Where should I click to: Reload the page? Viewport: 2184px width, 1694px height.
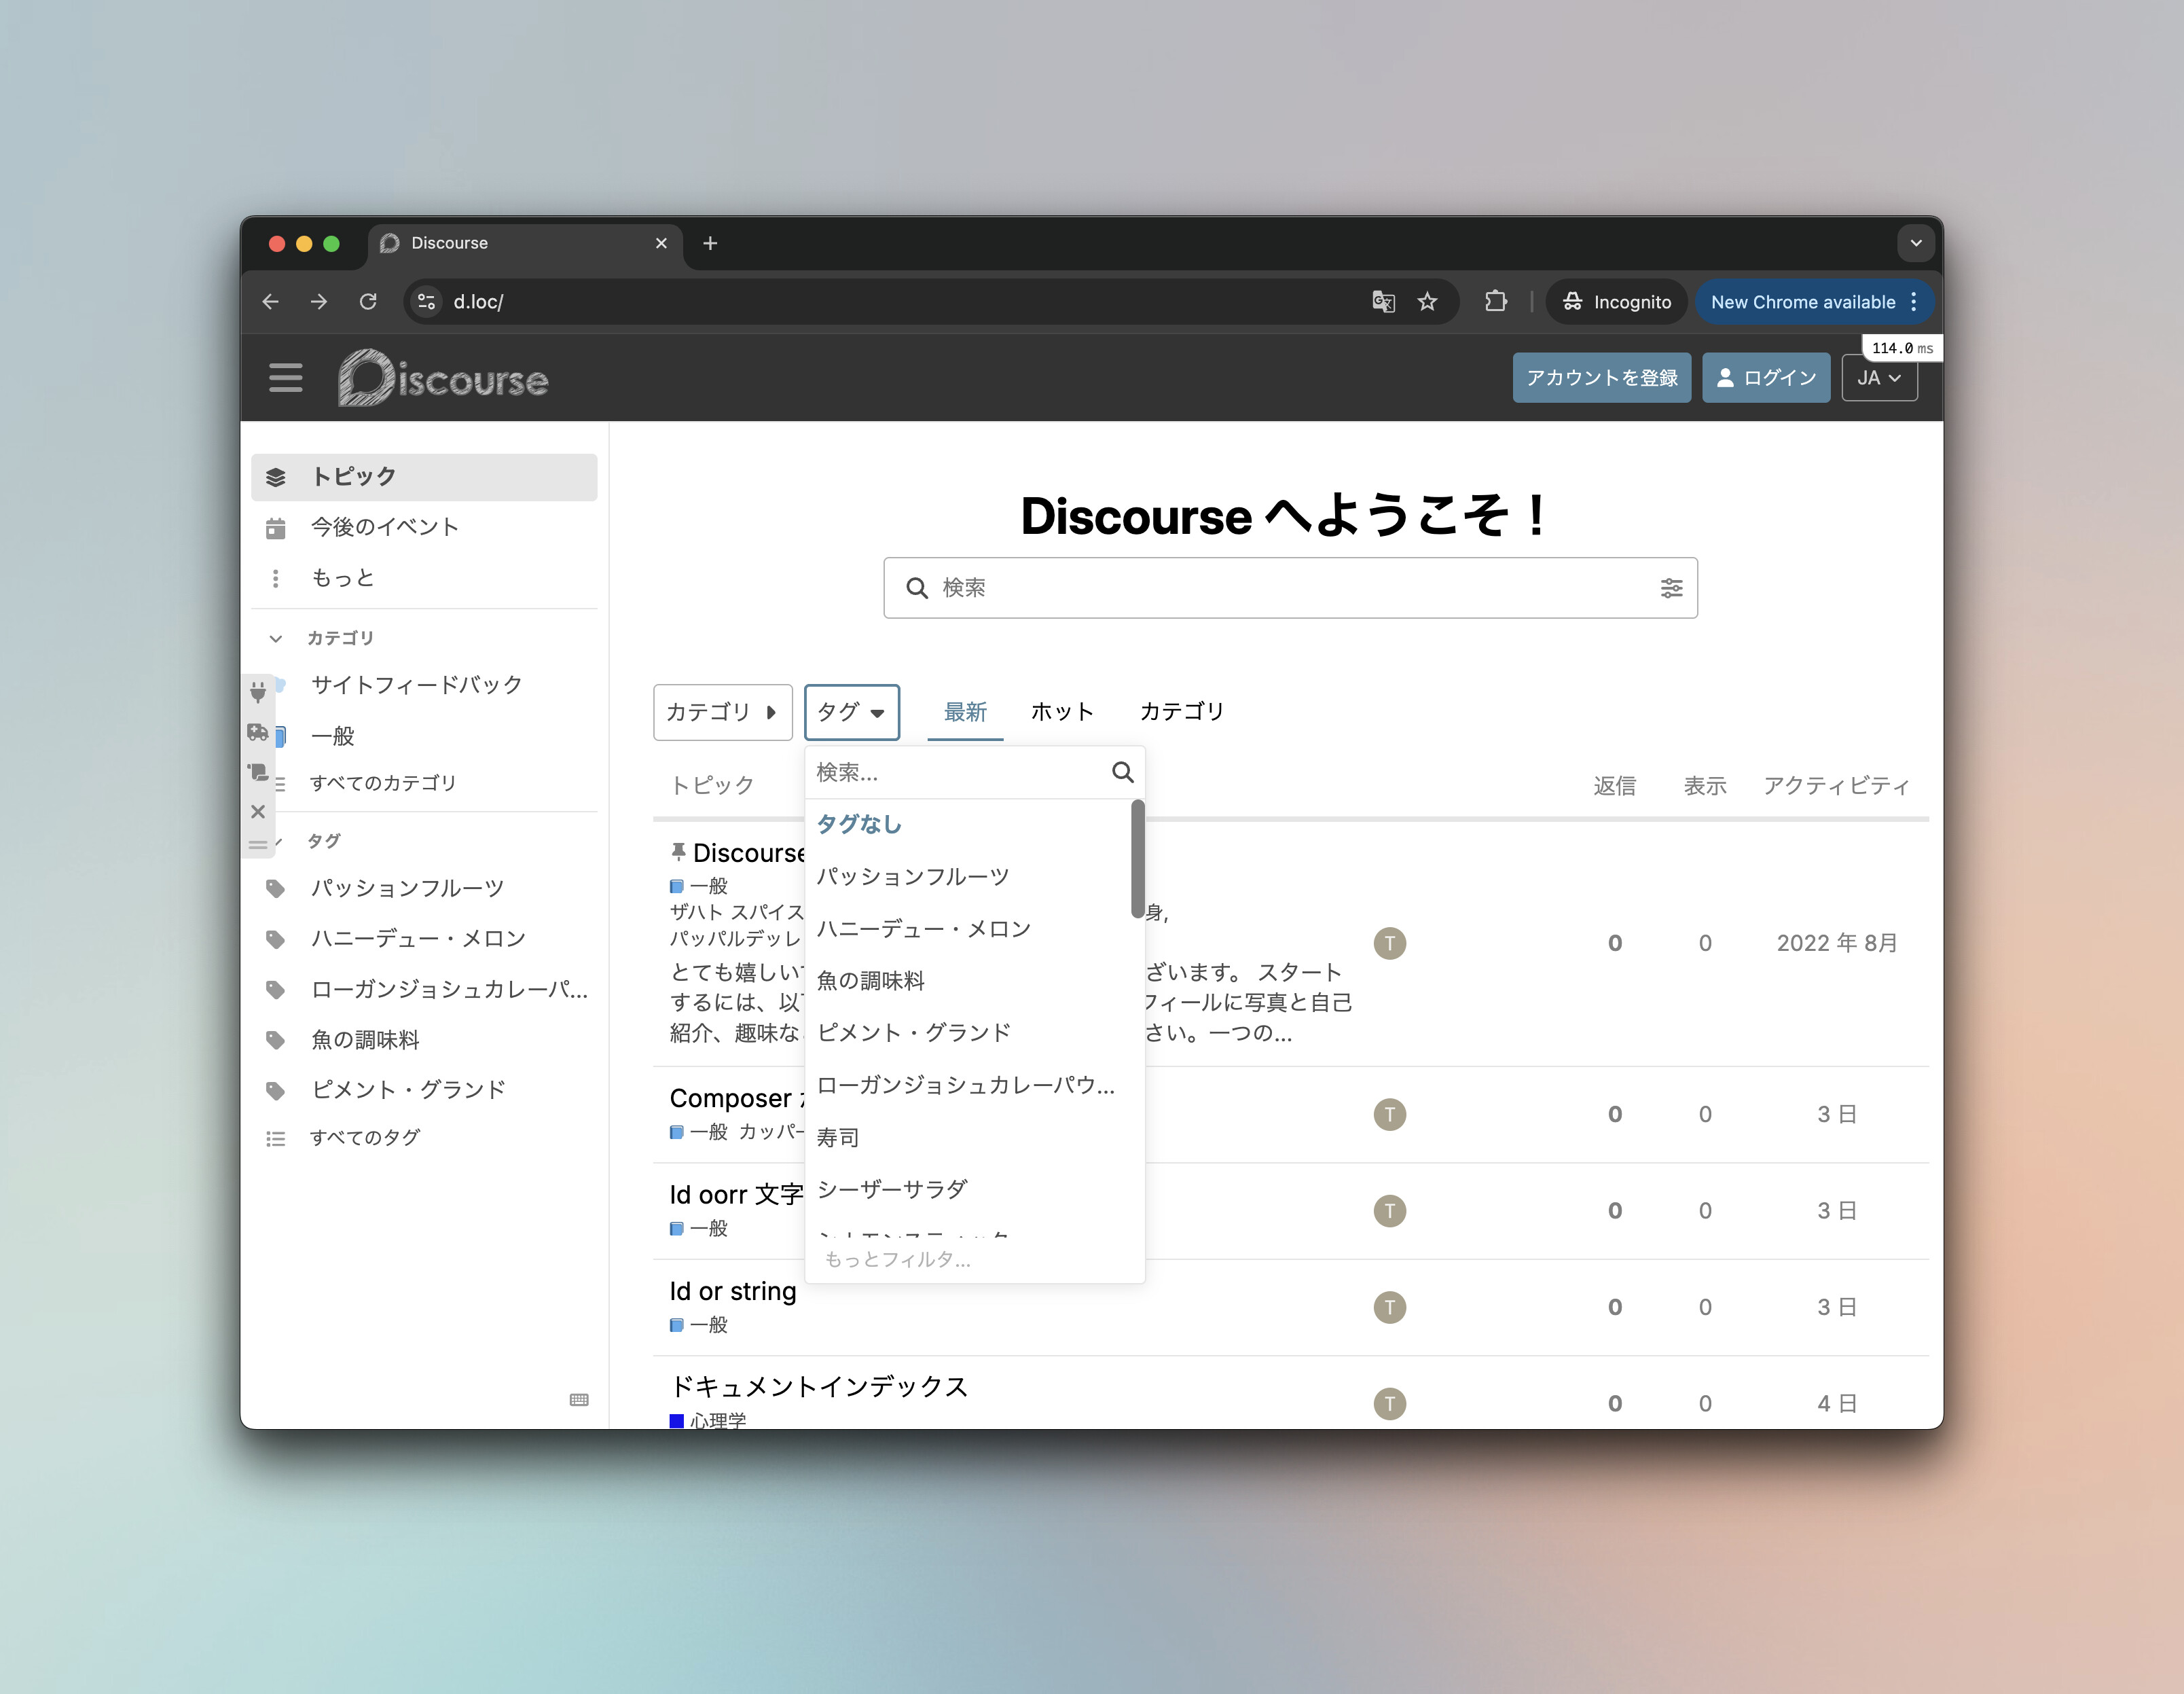point(368,301)
